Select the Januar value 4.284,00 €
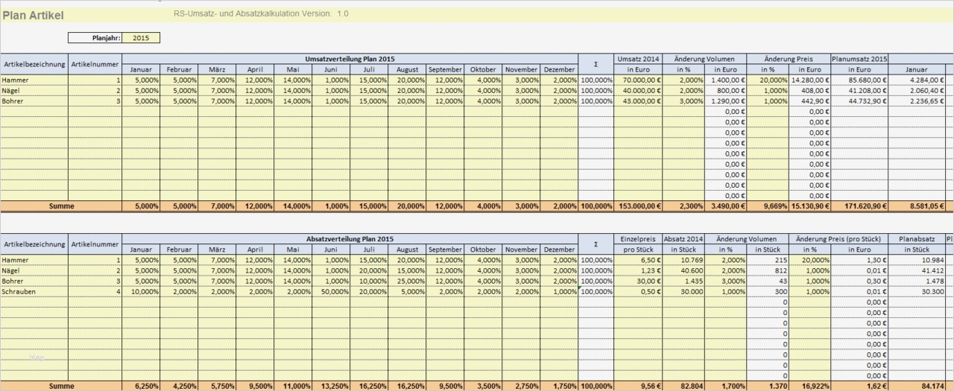This screenshot has width=954, height=391. click(917, 80)
